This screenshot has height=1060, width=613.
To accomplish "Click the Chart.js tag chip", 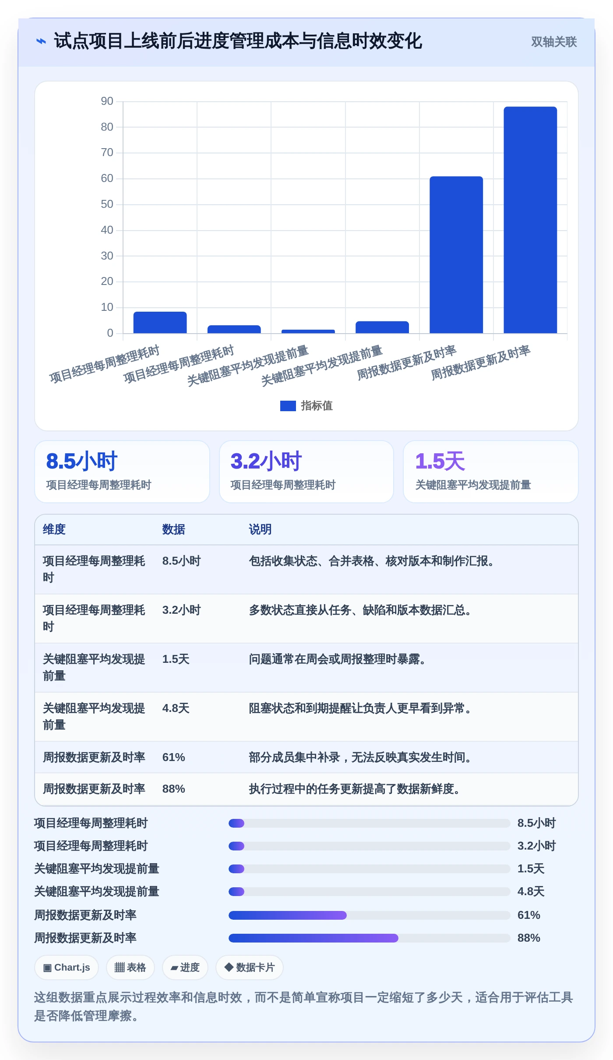I will [x=67, y=968].
